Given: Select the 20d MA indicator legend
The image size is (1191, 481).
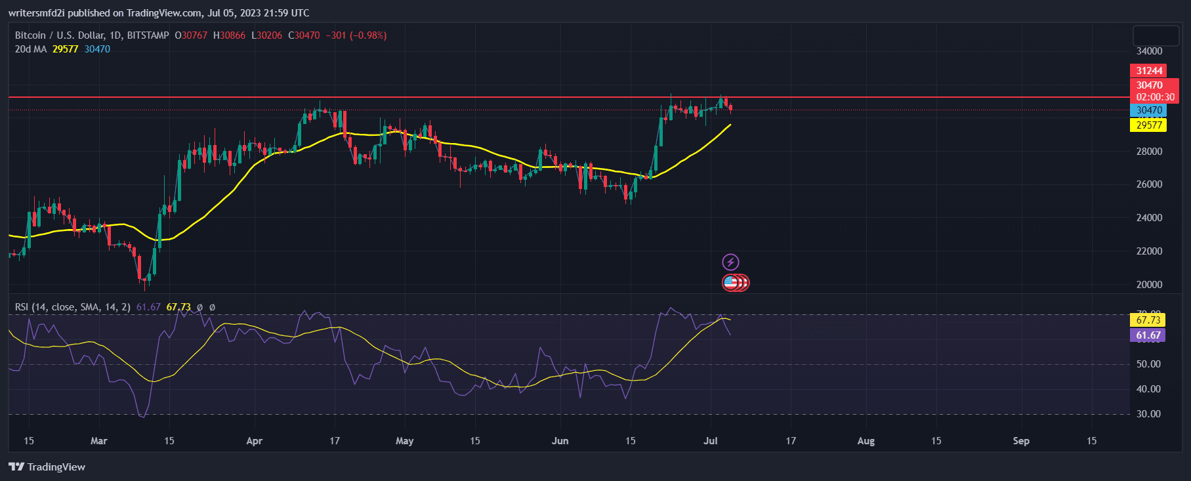Looking at the screenshot, I should pyautogui.click(x=31, y=49).
